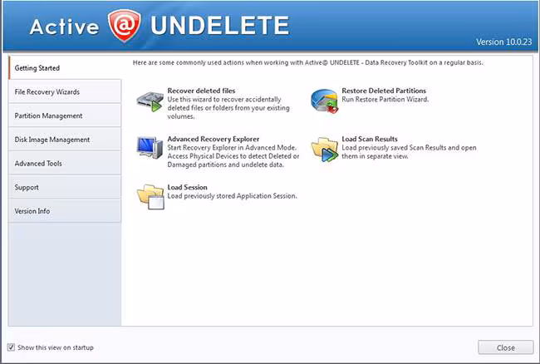Click the Load Scan Results folder icon

[x=324, y=150]
